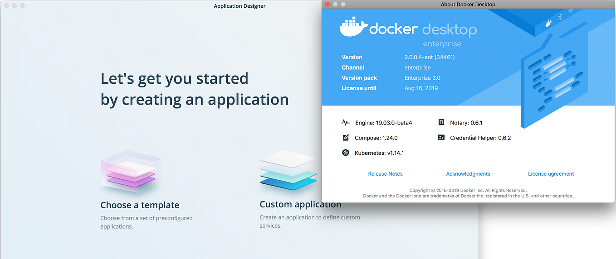Screen dimensions: 616x259
Task: Click the Compose icon
Action: click(x=346, y=138)
